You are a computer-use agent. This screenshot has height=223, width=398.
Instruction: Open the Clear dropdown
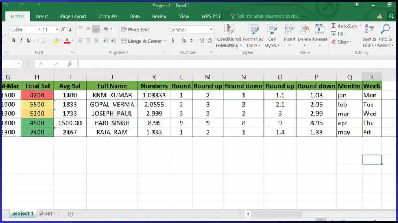(x=342, y=42)
